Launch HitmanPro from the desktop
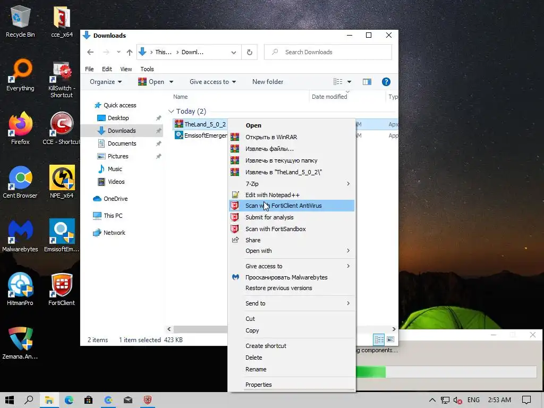 coord(20,290)
